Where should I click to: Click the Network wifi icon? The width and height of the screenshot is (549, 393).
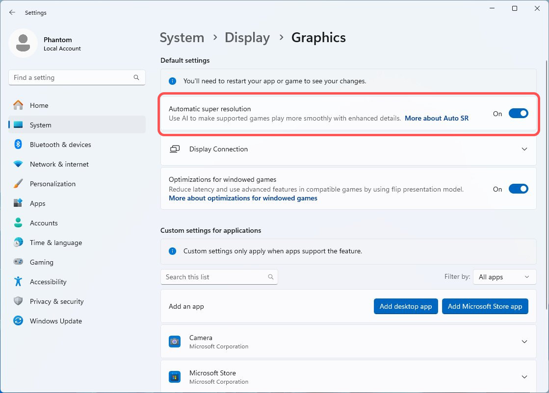tap(18, 164)
